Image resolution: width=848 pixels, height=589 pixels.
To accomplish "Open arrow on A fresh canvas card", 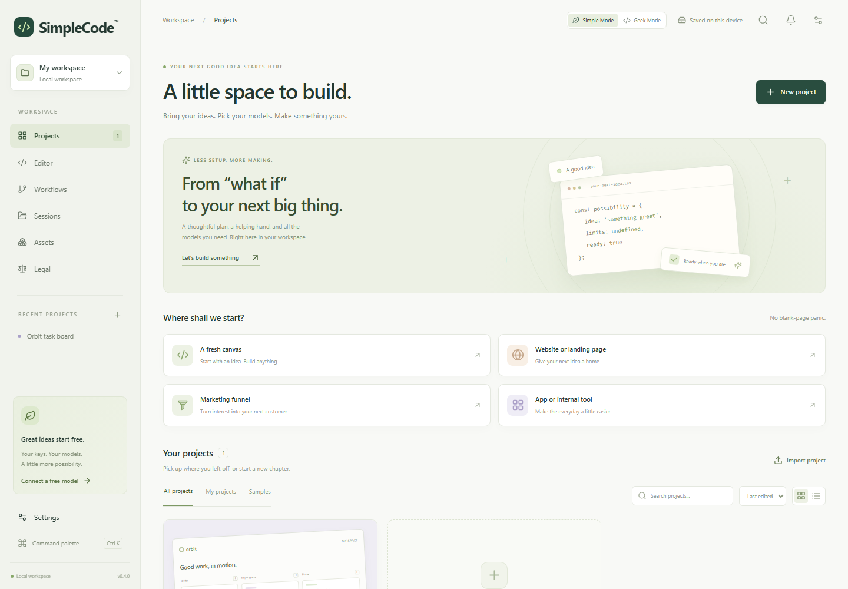I will (478, 355).
